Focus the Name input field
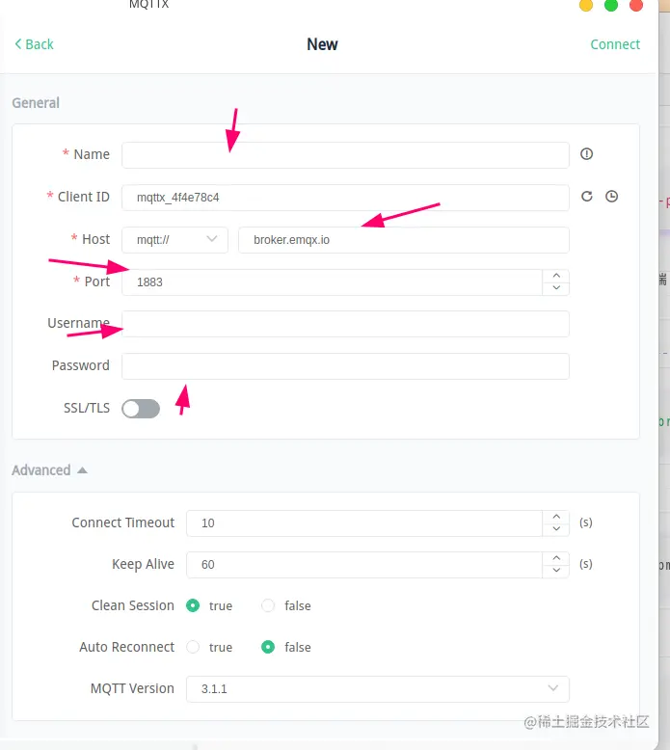Viewport: 670px width, 750px height. tap(345, 155)
